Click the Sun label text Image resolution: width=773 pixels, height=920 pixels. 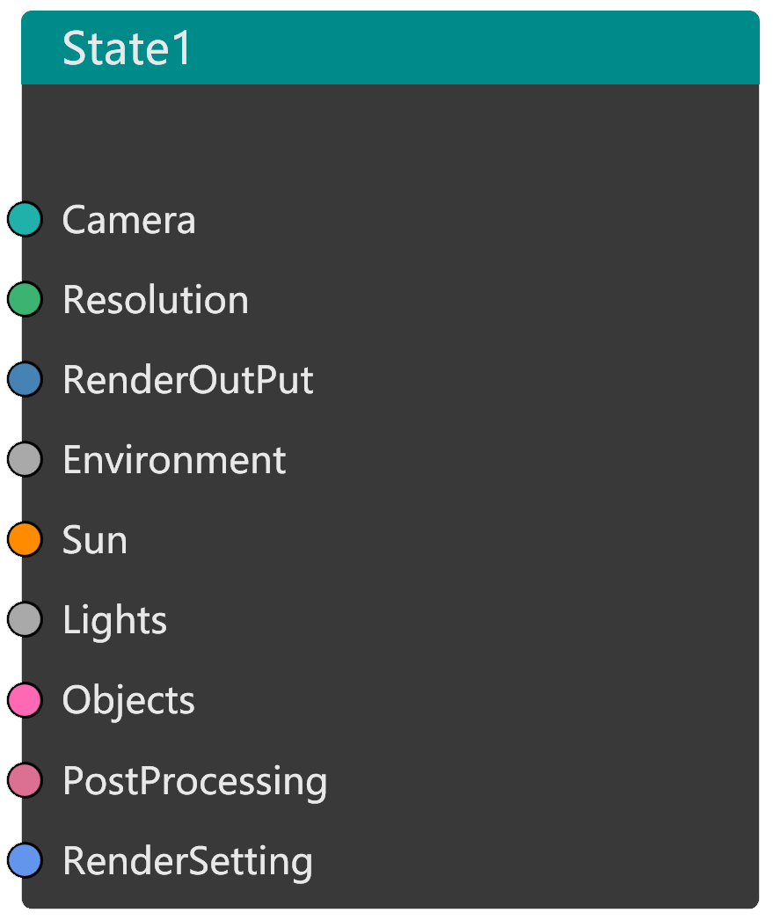click(95, 540)
